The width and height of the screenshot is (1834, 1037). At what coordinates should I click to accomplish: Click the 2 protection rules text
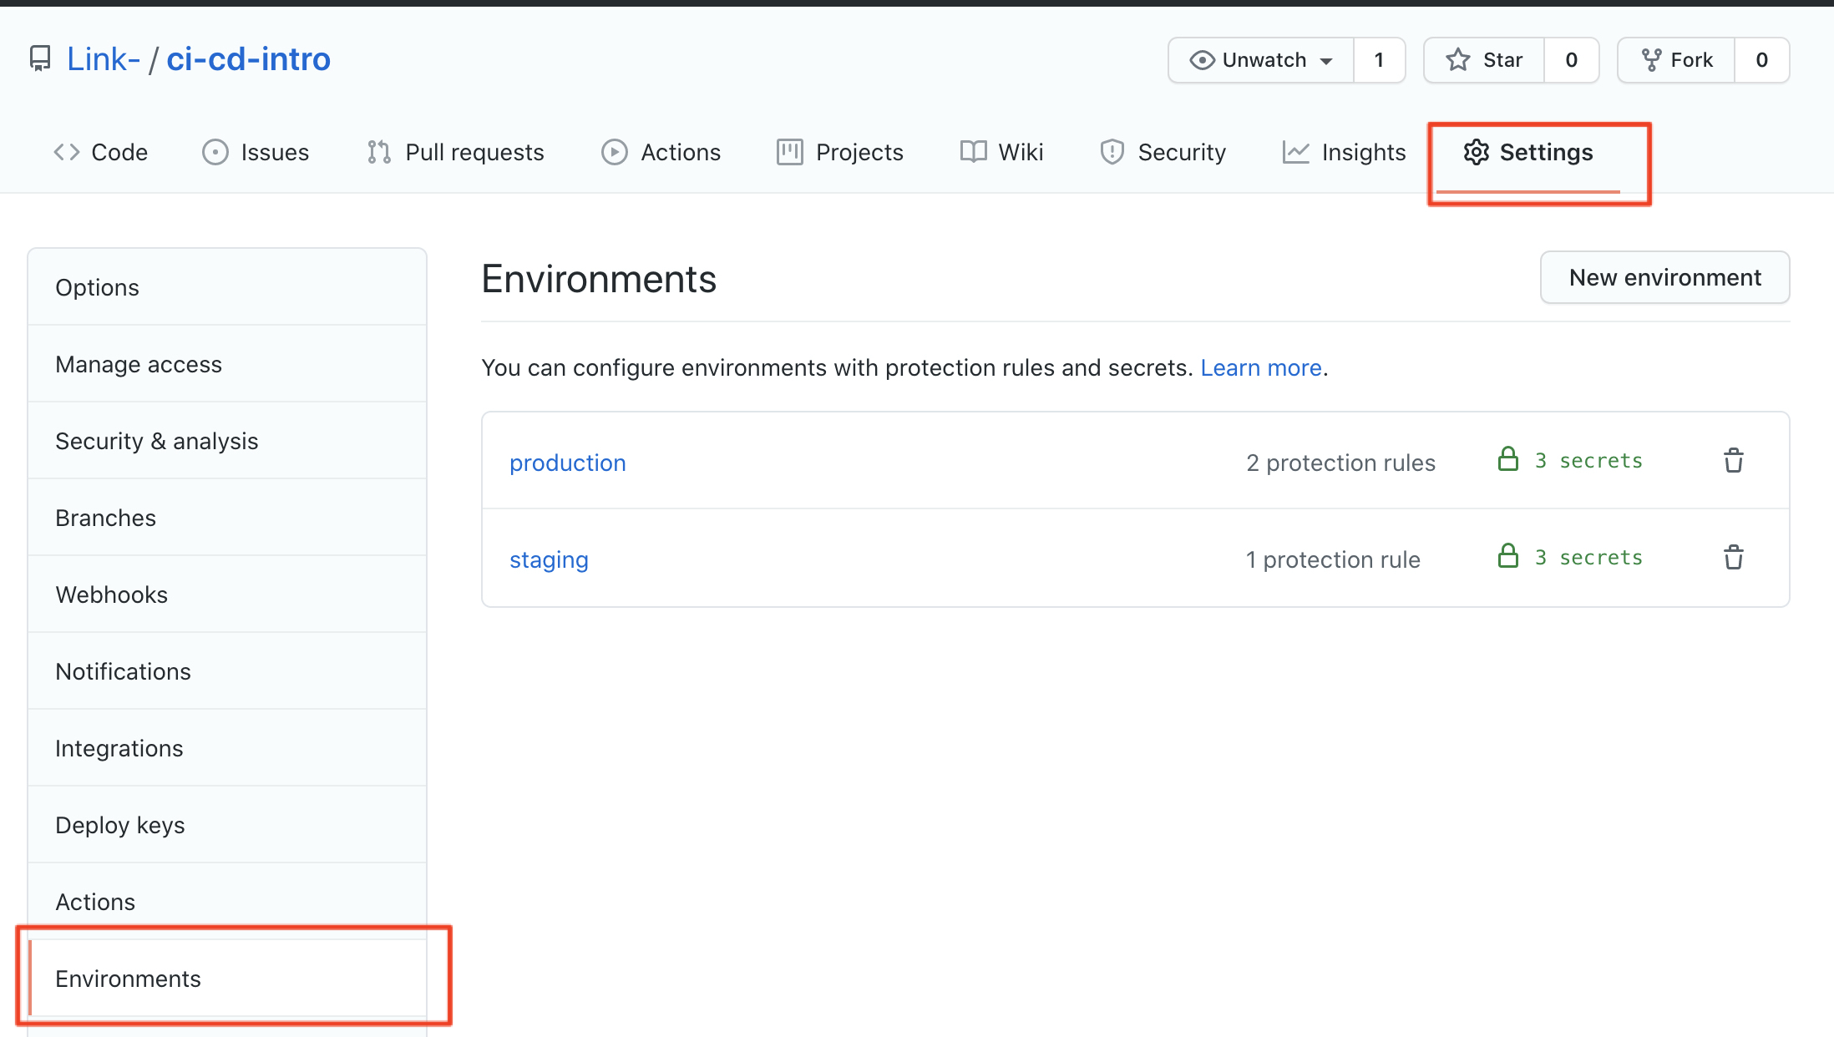(x=1340, y=463)
